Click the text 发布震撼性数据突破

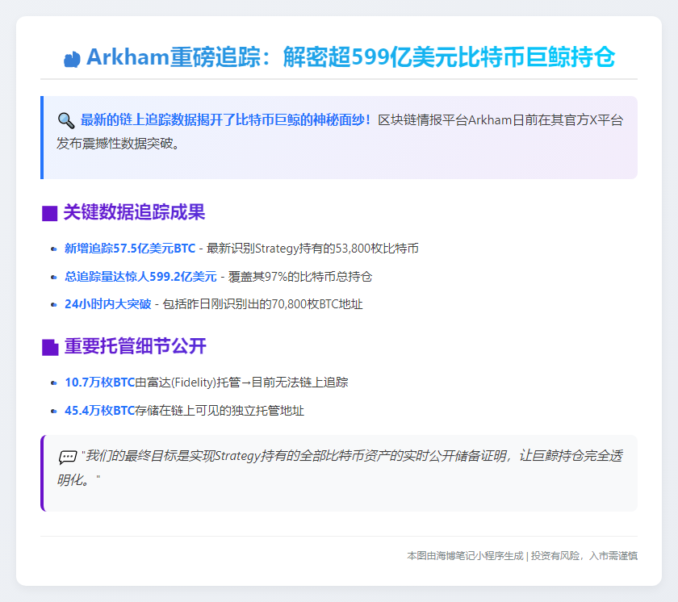(x=114, y=144)
